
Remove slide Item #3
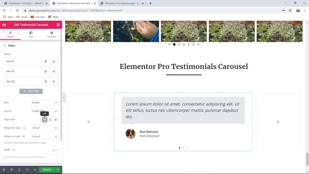click(54, 82)
